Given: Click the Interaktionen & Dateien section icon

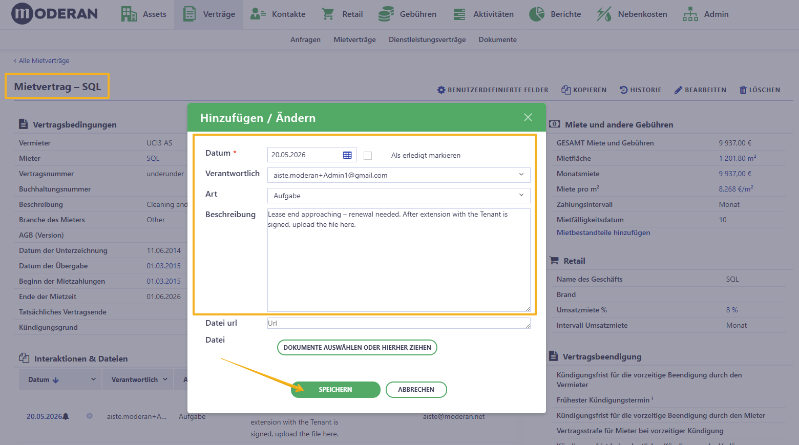Looking at the screenshot, I should tap(24, 358).
